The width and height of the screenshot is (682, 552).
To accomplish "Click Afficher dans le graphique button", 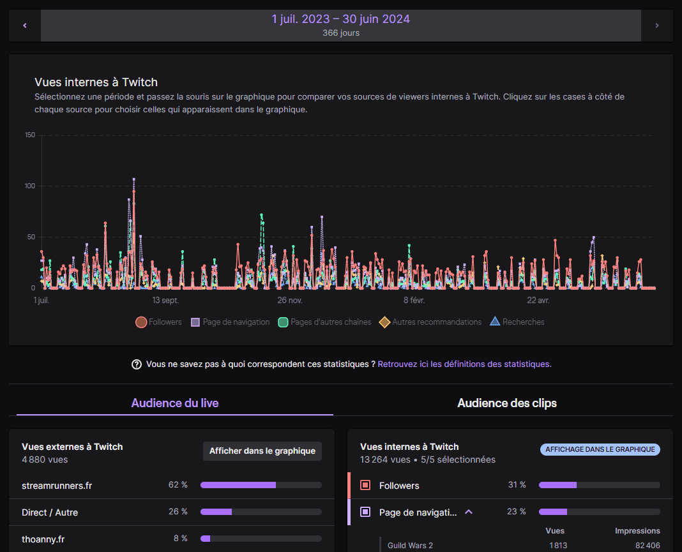I will (x=262, y=451).
